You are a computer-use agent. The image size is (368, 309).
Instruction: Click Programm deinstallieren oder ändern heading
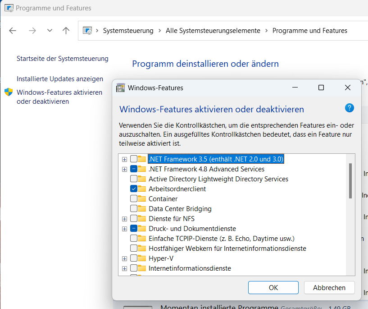(x=205, y=64)
